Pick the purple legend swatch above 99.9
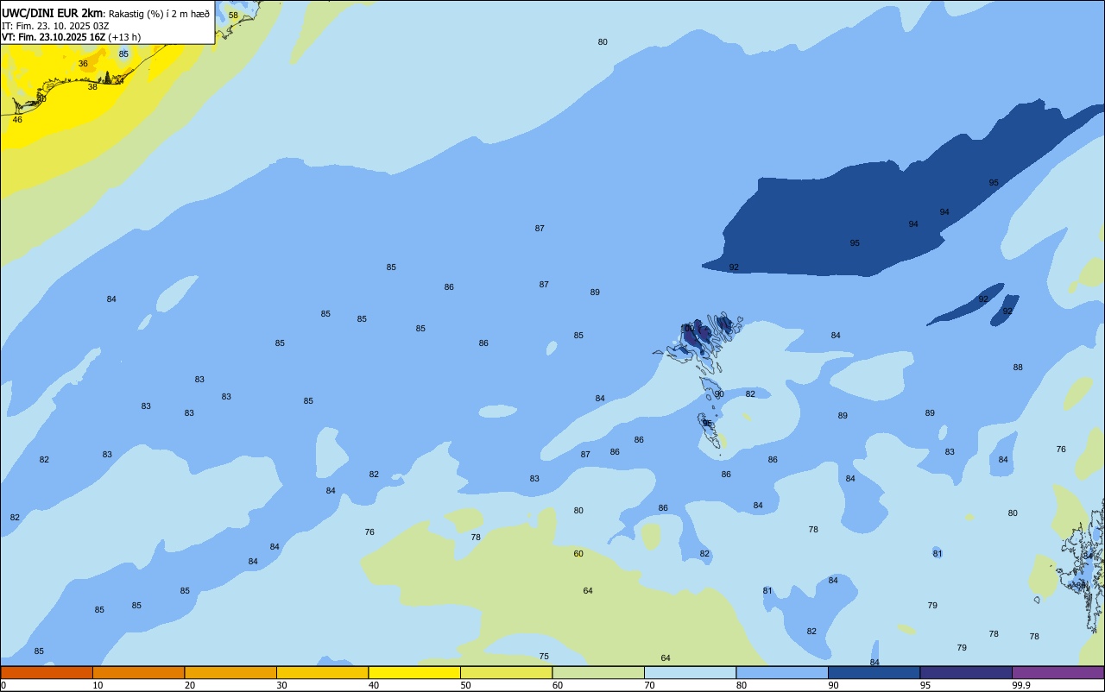 (1058, 672)
